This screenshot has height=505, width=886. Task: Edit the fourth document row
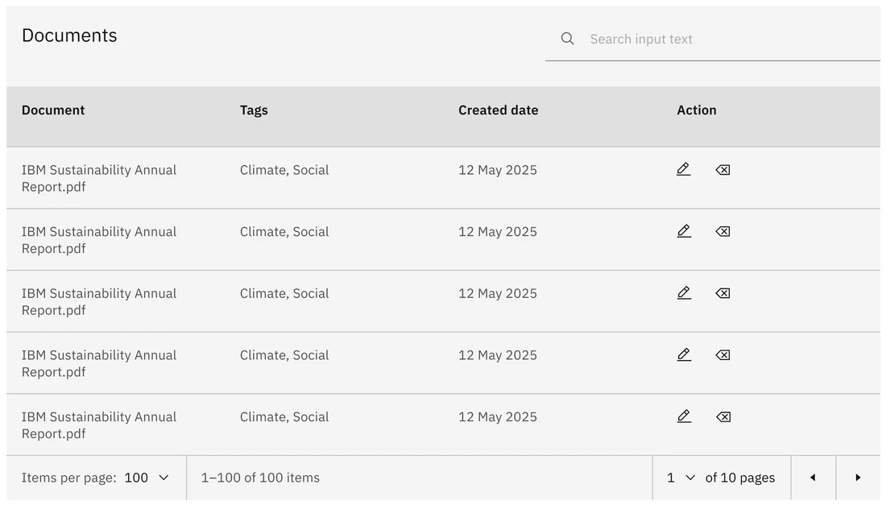684,354
